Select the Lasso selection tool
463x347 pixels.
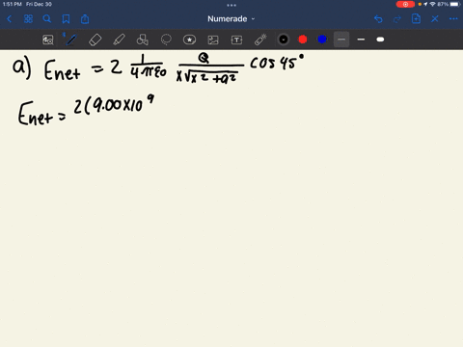[166, 40]
